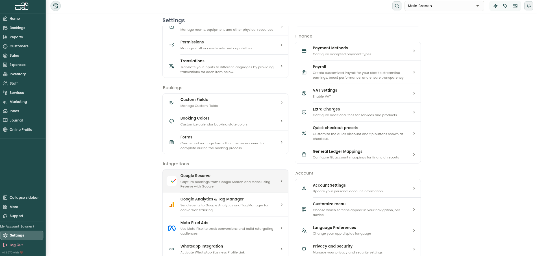Screen dimensions: 537x256
Task: Expand Payment Methods via its chevron
Action: [414, 51]
